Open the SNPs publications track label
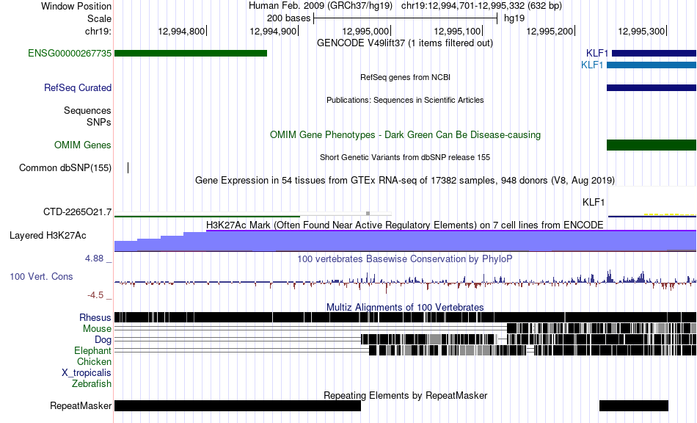Viewport: 697px width, 423px height. tap(99, 122)
